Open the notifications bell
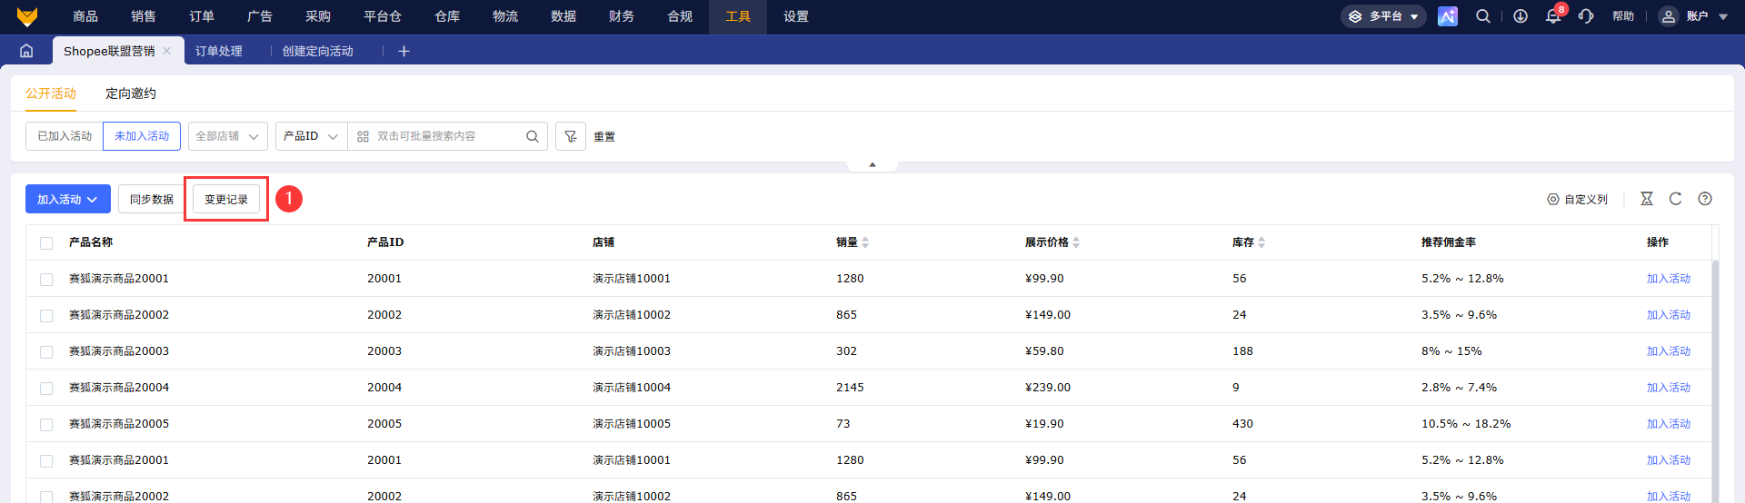 point(1553,16)
